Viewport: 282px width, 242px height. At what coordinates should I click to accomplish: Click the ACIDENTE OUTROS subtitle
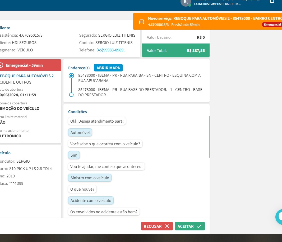tap(16, 82)
